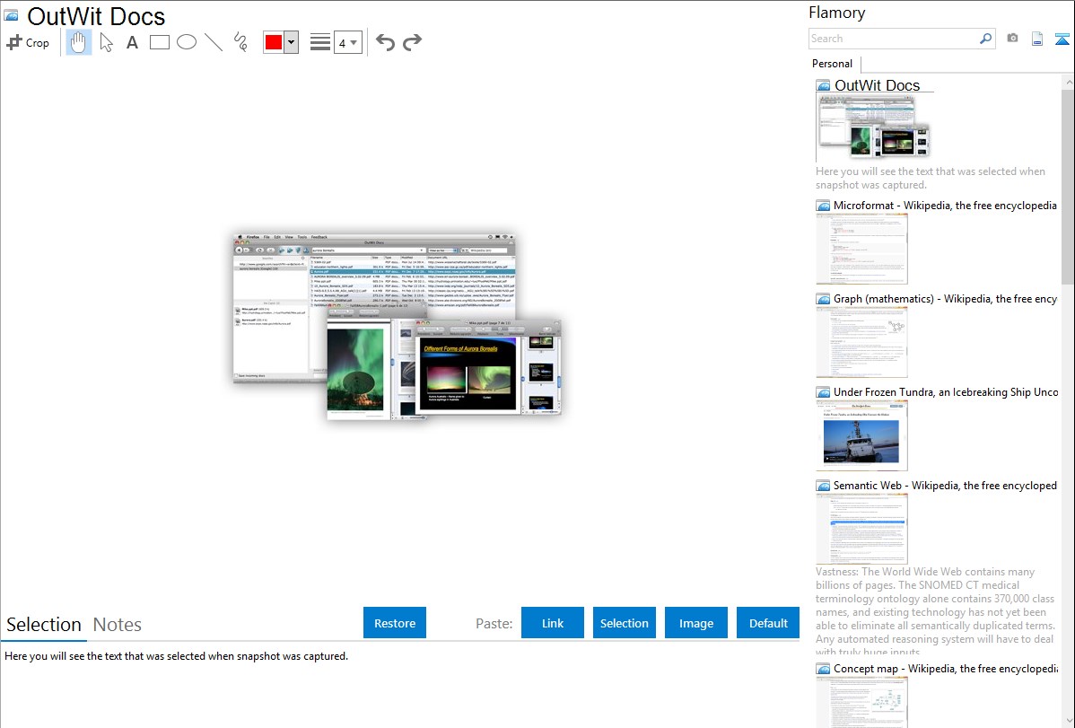Click the "Flamory" panel heading

point(836,13)
